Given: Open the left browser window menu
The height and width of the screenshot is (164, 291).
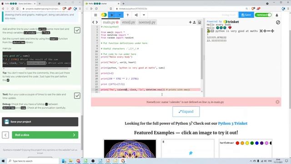Looking at the screenshot, I should pos(80,9).
